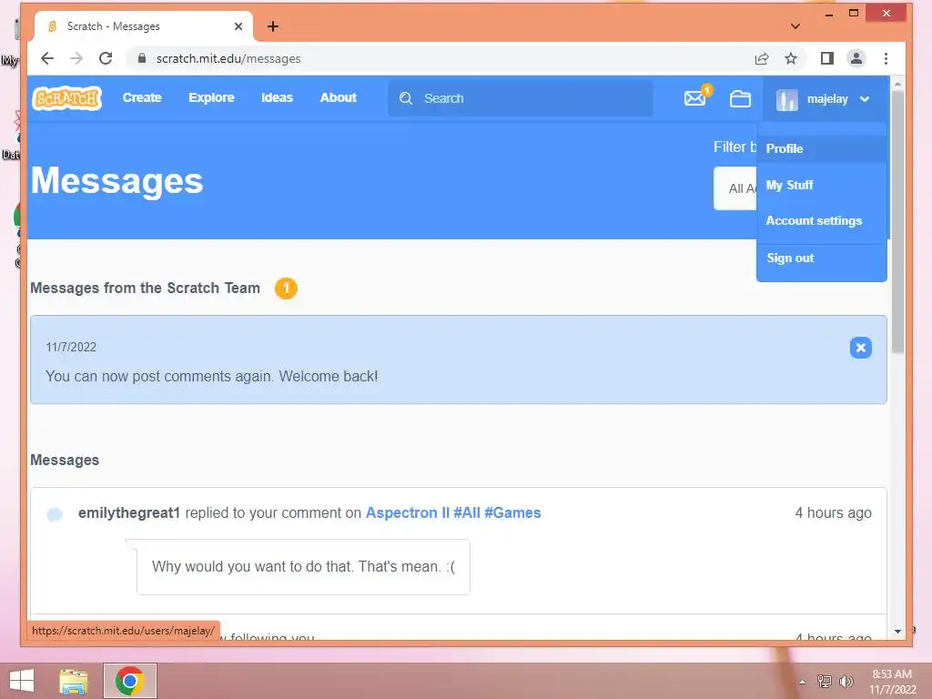
Task: Open File Explorer from the taskbar
Action: tap(74, 681)
